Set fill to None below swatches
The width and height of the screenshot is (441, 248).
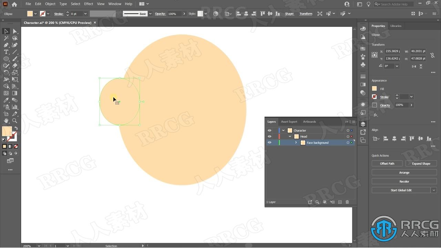(x=16, y=146)
